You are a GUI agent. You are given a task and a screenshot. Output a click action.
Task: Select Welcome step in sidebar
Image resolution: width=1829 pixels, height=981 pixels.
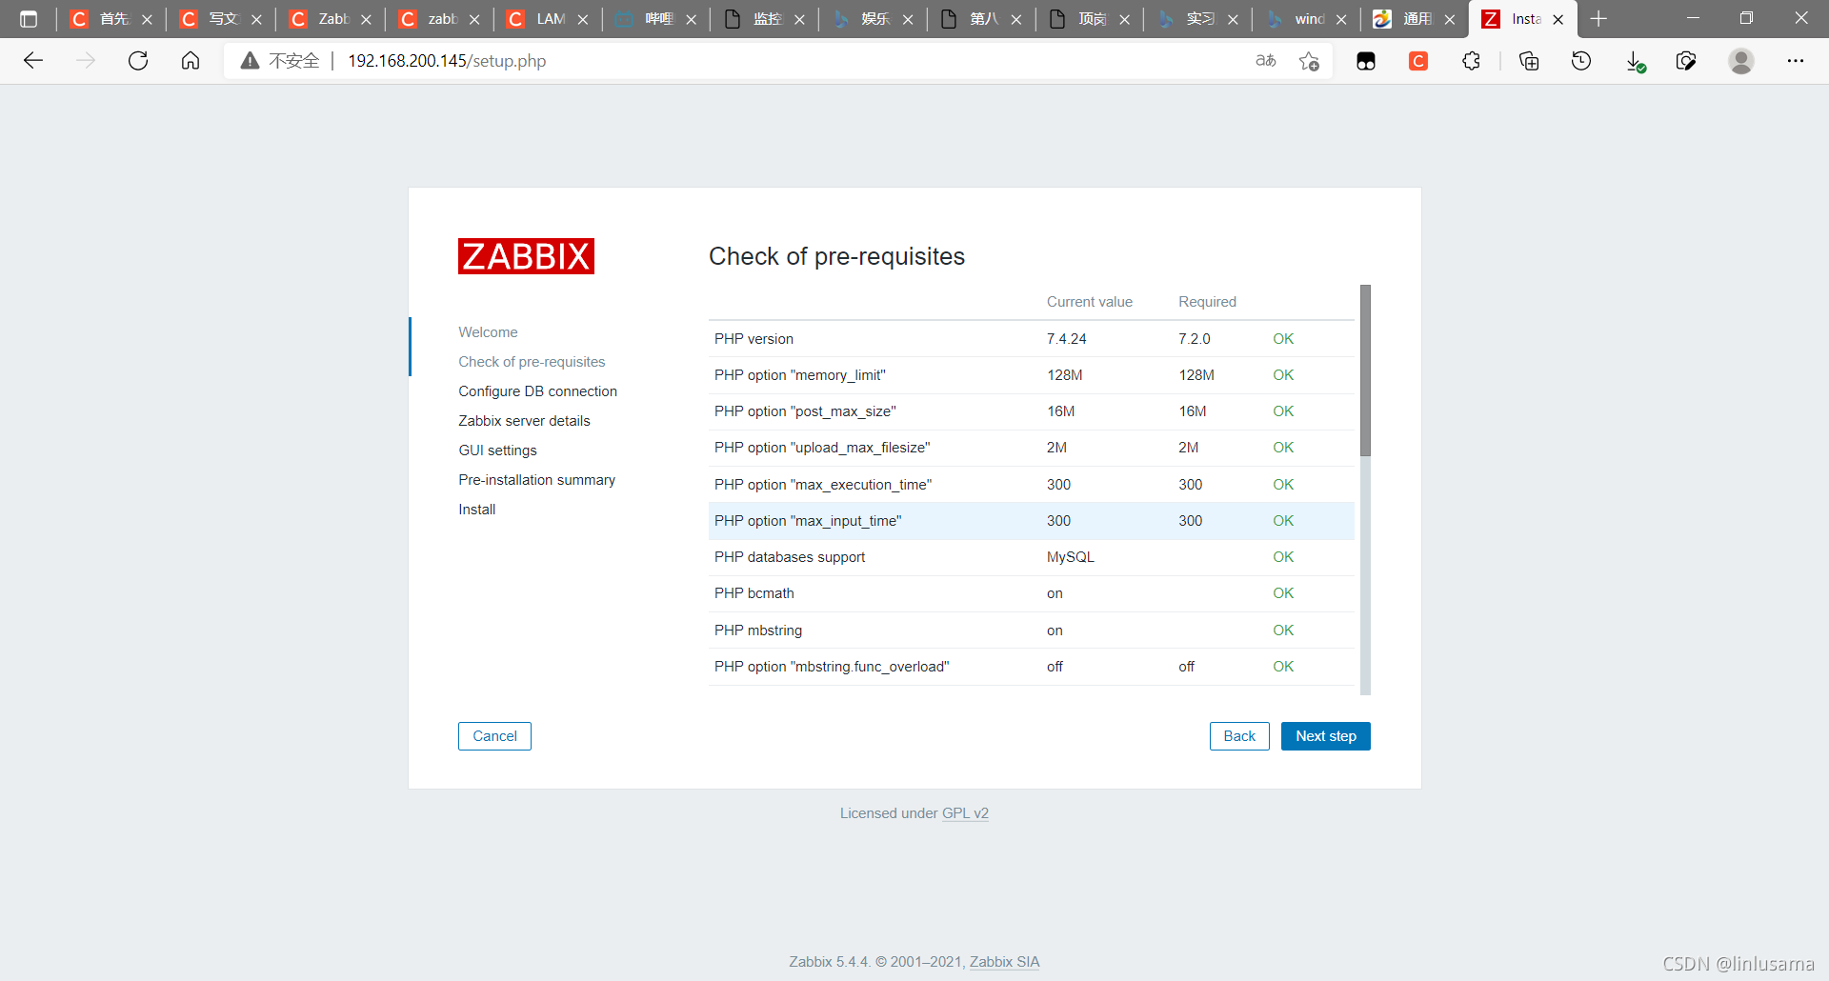(x=488, y=332)
